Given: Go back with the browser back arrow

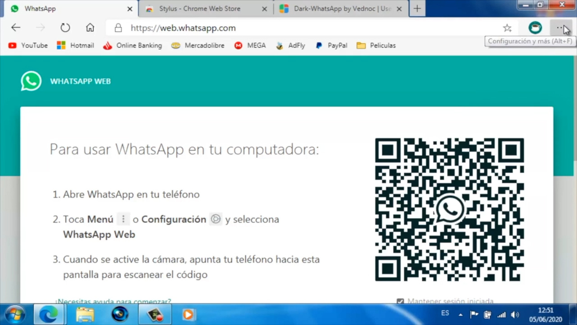Looking at the screenshot, I should pyautogui.click(x=16, y=28).
